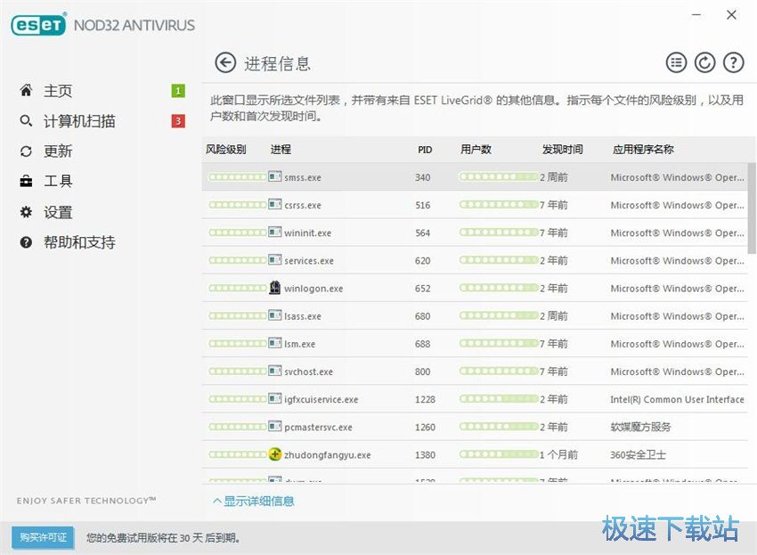Open help with the question mark icon

pos(733,62)
